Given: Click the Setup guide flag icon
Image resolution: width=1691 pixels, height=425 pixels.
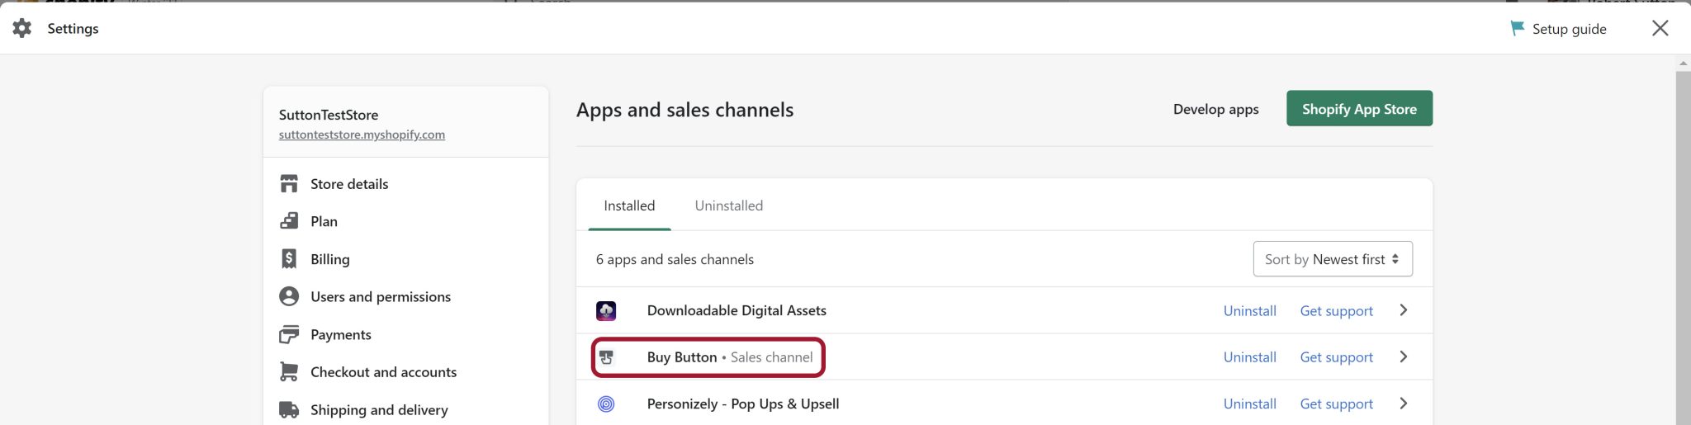Looking at the screenshot, I should coord(1518,28).
